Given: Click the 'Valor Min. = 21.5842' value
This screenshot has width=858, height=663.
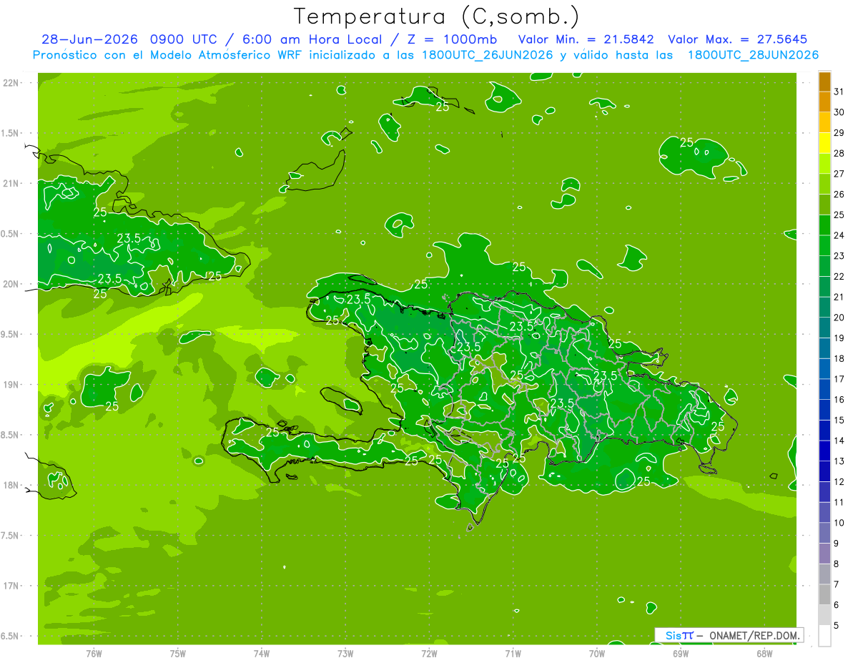Looking at the screenshot, I should tap(586, 39).
